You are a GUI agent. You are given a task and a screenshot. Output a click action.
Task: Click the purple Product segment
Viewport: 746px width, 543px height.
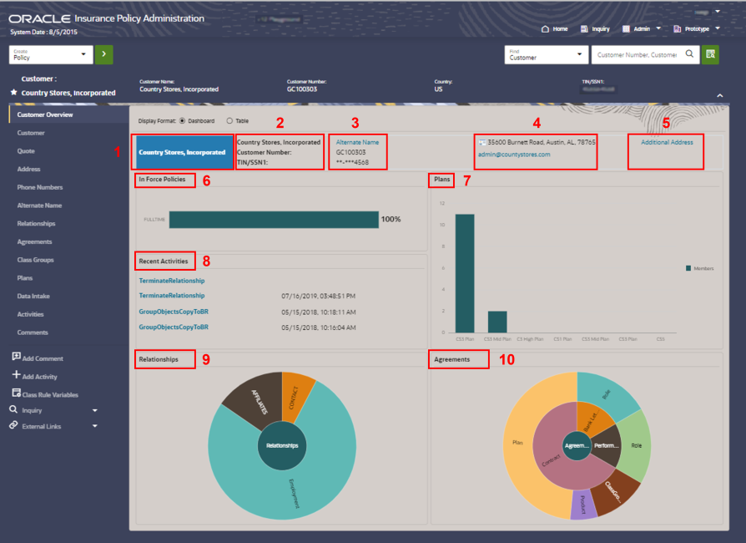584,504
